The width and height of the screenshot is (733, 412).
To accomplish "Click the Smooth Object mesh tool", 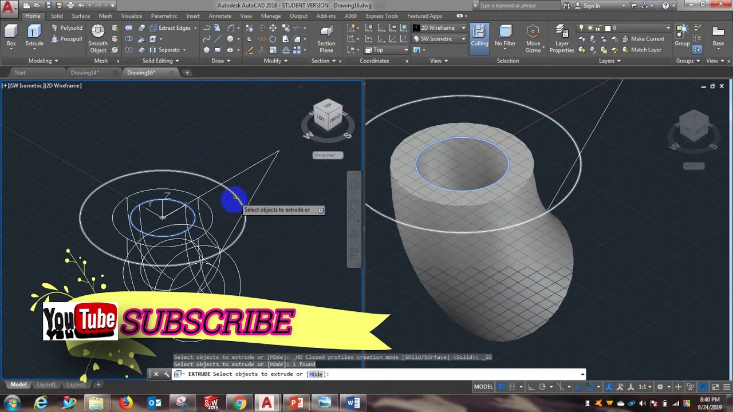I will tap(98, 39).
